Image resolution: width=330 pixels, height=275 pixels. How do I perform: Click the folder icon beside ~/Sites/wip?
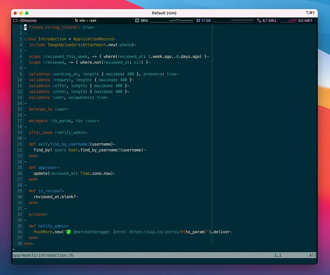coord(15,21)
